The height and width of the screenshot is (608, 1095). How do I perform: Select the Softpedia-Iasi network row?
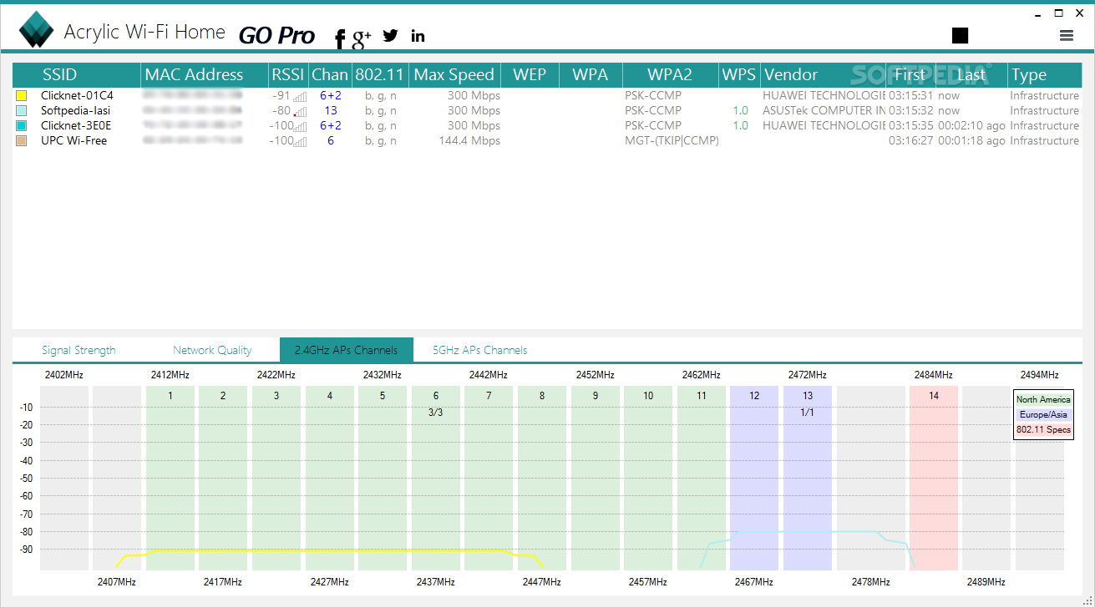[x=547, y=111]
